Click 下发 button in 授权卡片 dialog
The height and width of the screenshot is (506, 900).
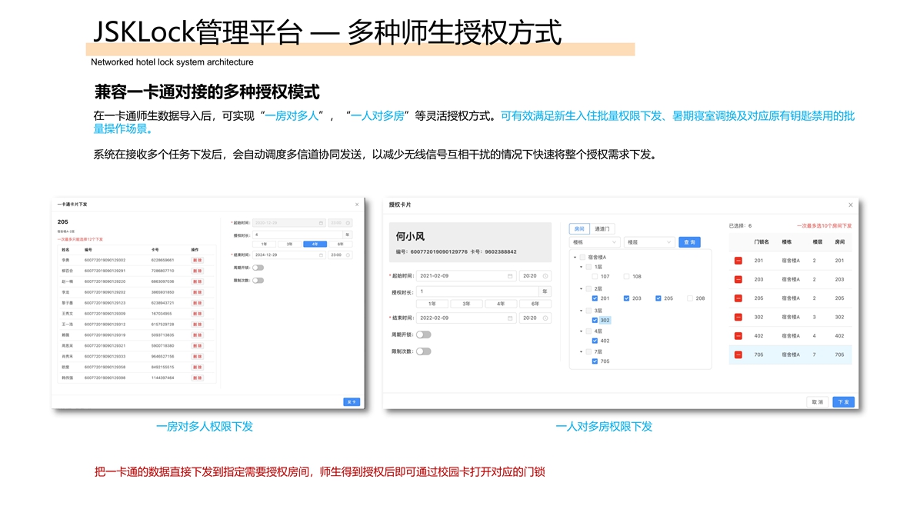coord(843,402)
